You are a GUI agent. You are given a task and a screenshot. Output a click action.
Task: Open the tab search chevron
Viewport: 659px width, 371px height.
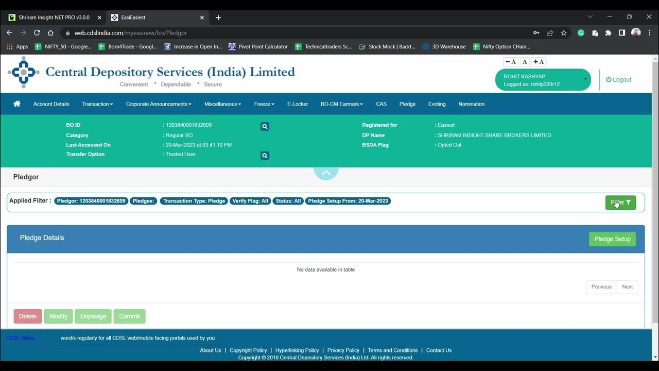[590, 16]
